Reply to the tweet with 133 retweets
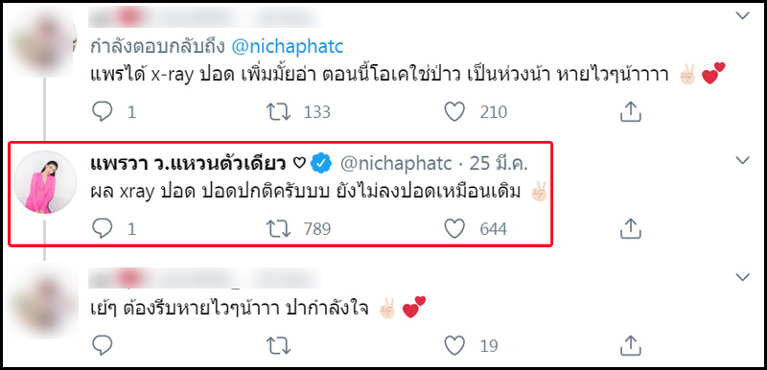767x370 pixels. (x=103, y=112)
